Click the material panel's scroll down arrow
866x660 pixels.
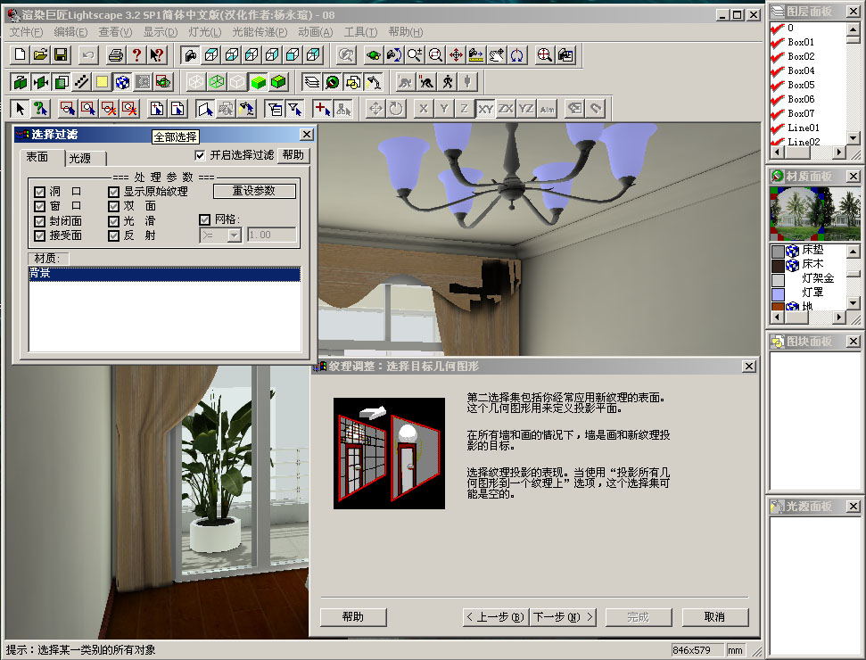[x=853, y=303]
